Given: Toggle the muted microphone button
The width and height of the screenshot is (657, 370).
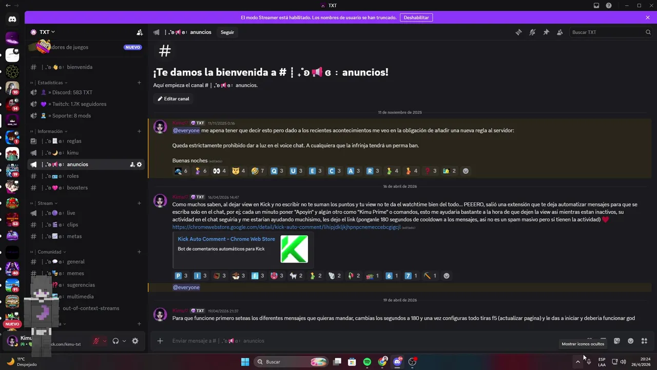Looking at the screenshot, I should [x=96, y=341].
